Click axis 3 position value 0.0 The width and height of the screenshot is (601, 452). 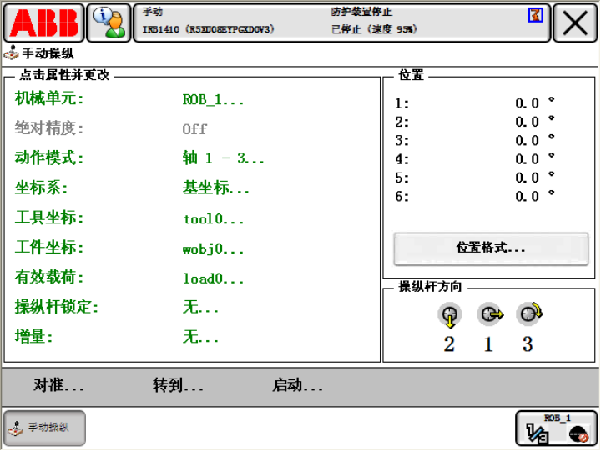(x=527, y=141)
